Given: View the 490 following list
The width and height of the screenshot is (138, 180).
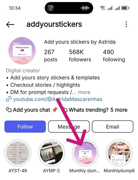Looking at the screenshot, I should tap(114, 56).
